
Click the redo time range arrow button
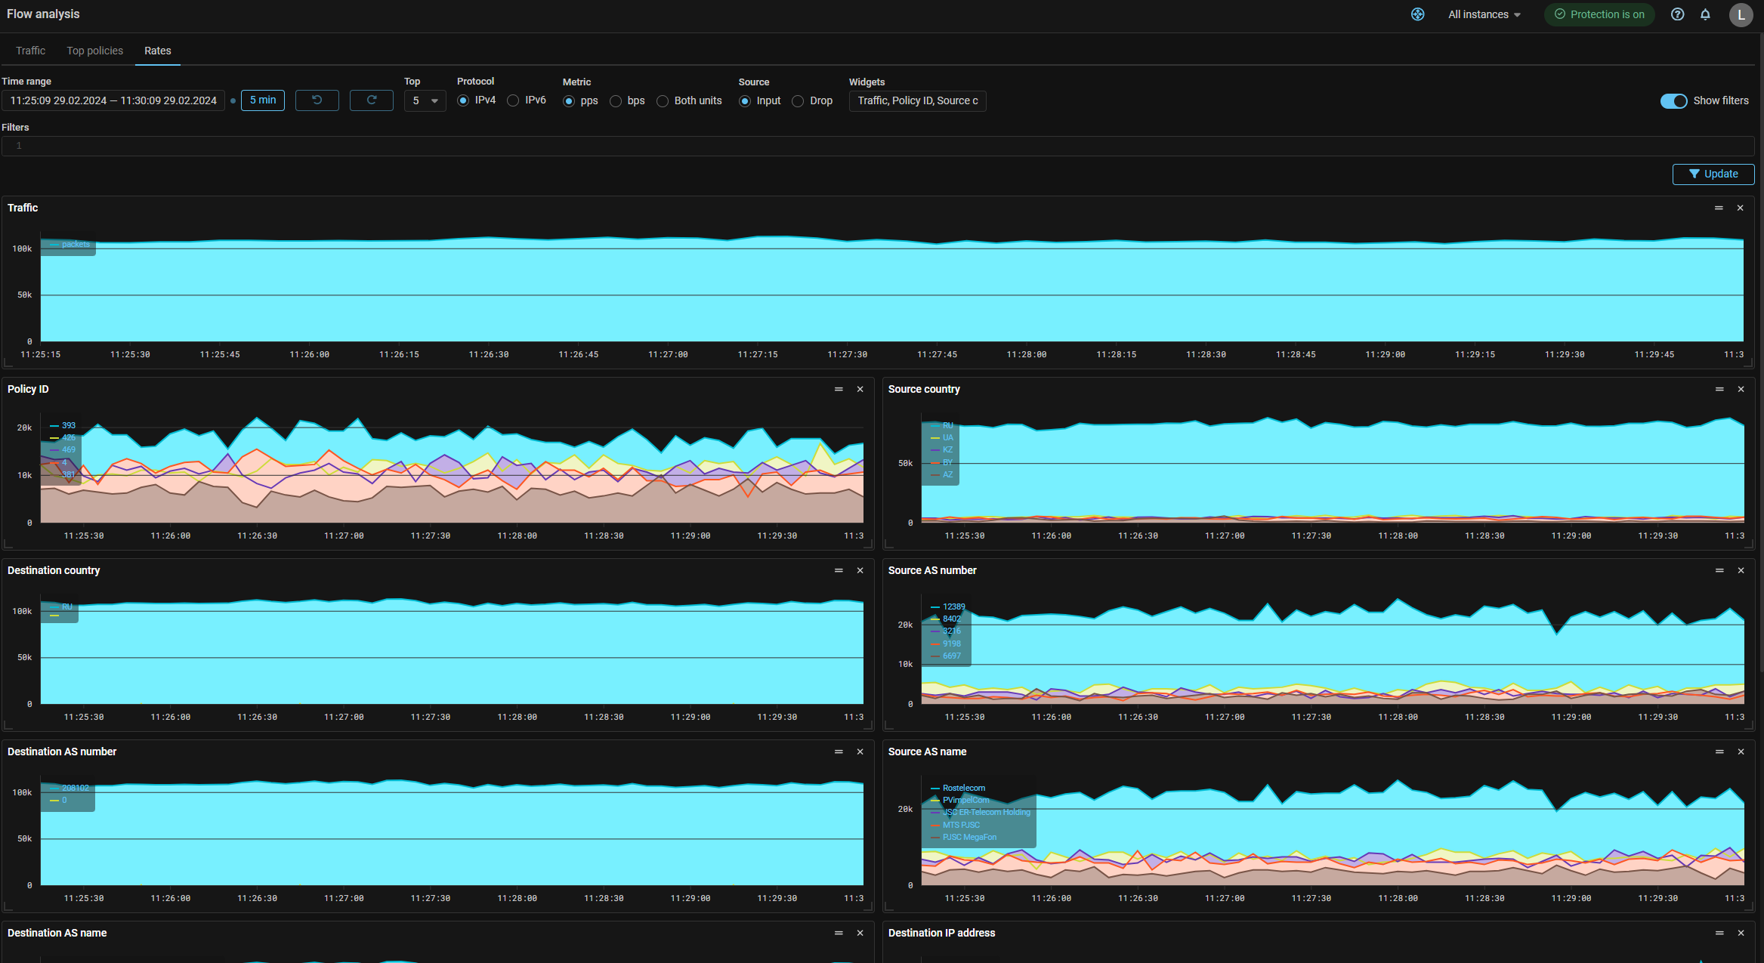(x=371, y=100)
